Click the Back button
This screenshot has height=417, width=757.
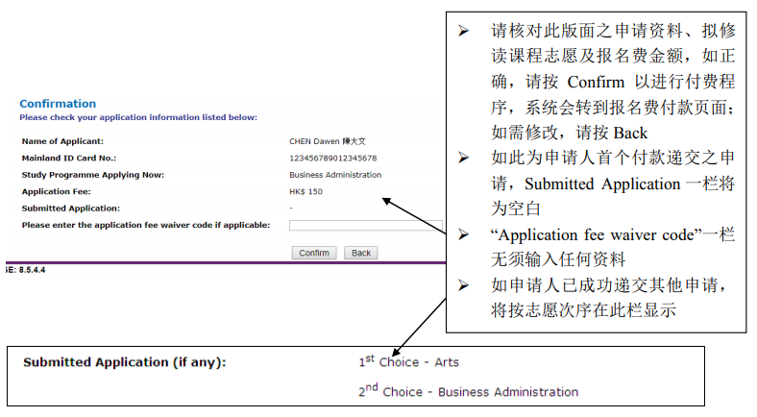click(360, 253)
